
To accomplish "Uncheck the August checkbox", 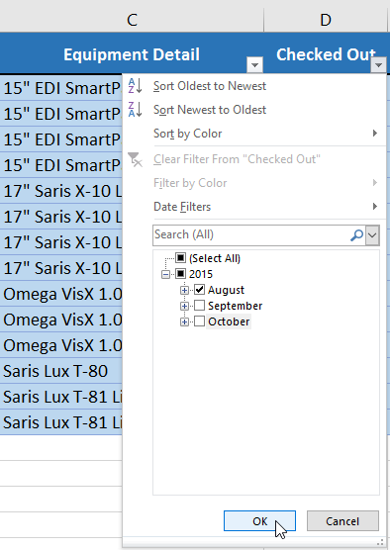I will click(x=199, y=290).
